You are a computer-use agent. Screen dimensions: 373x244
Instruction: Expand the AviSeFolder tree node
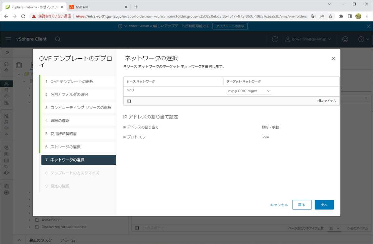(x=30, y=220)
